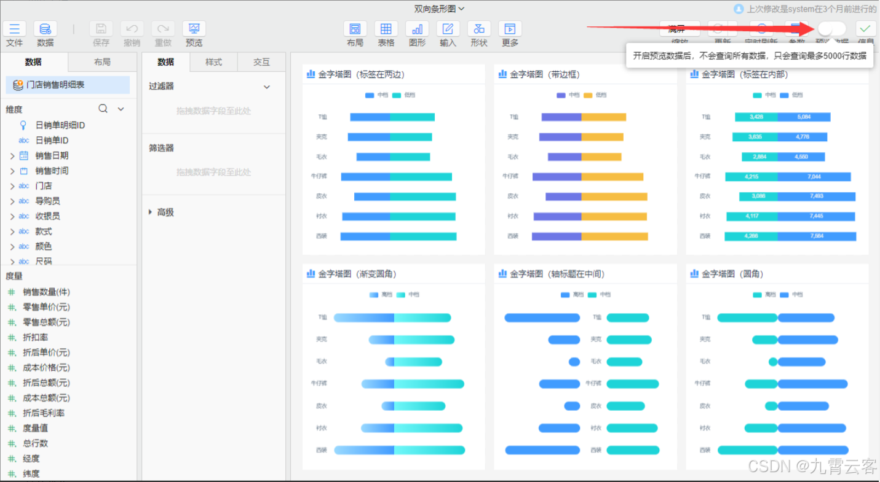Click the 折扣率 measure
This screenshot has height=482, width=880.
[x=35, y=338]
